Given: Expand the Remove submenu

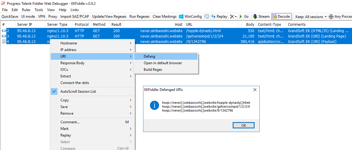Looking at the screenshot, I should (x=93, y=113).
